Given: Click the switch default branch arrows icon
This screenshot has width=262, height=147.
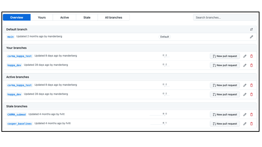Looking at the screenshot, I should [251, 29].
